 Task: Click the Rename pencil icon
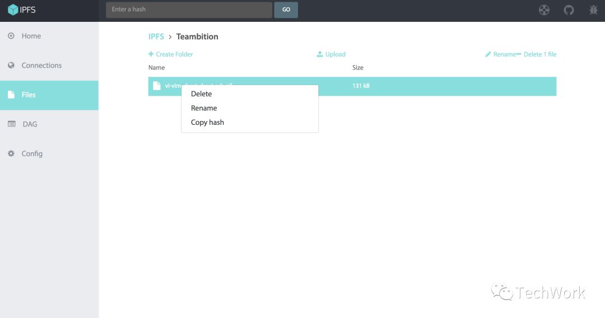coord(488,54)
